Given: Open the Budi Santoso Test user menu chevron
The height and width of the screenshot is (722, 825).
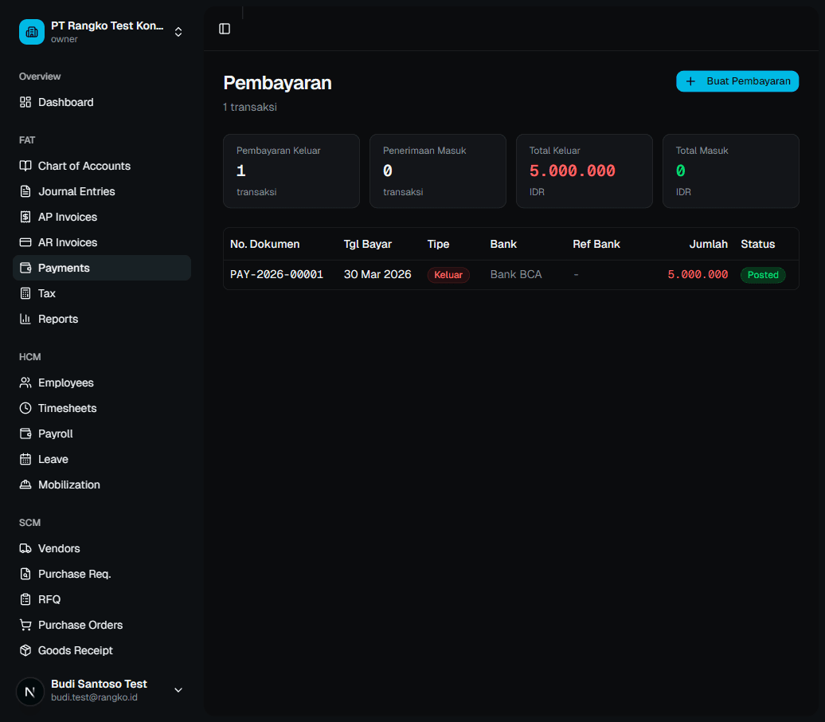Looking at the screenshot, I should point(178,690).
